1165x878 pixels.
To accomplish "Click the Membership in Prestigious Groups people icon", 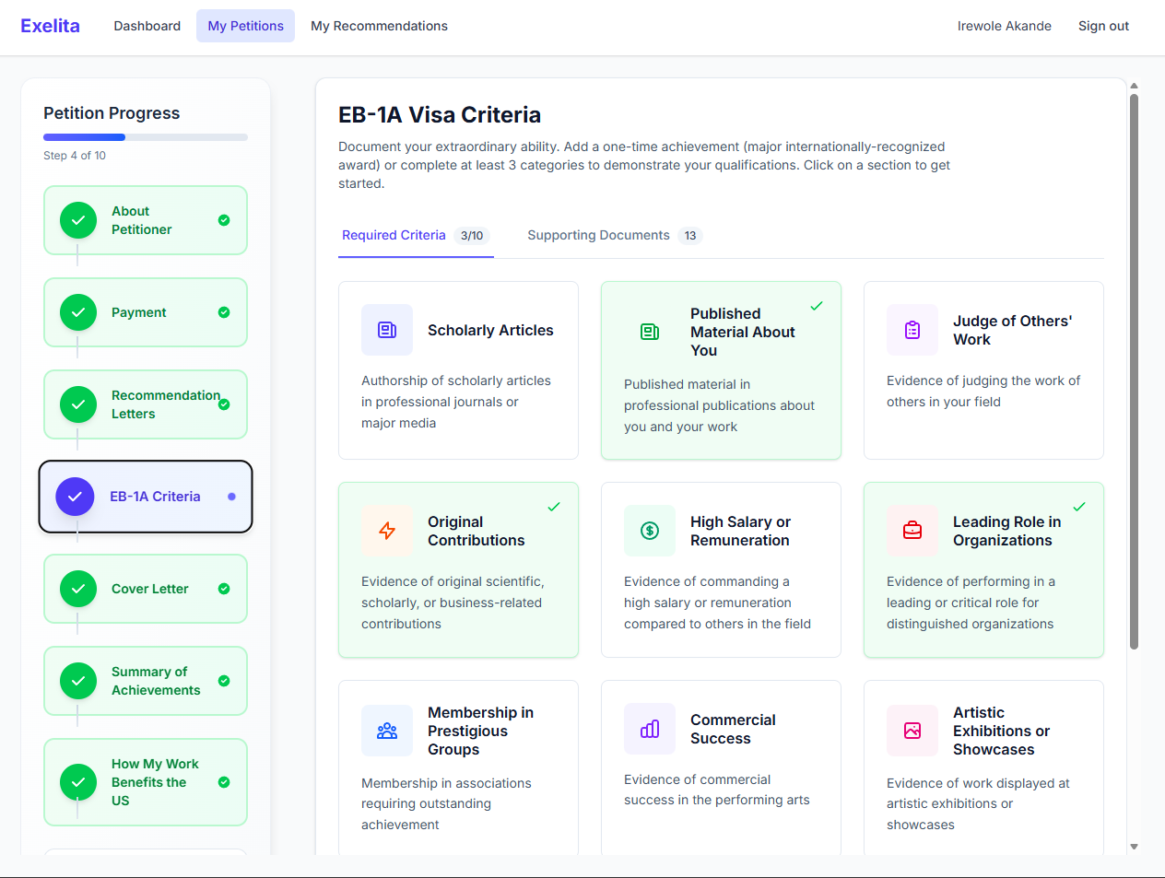I will click(x=387, y=731).
